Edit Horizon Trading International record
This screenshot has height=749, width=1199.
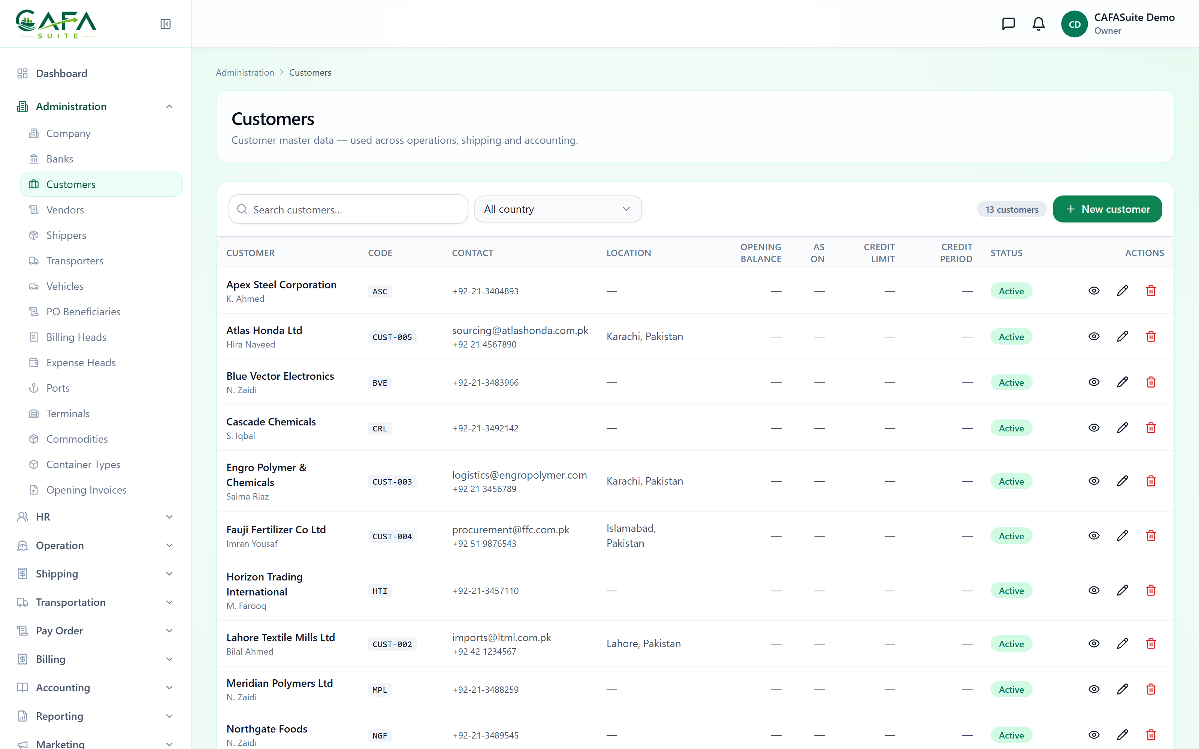click(x=1122, y=590)
